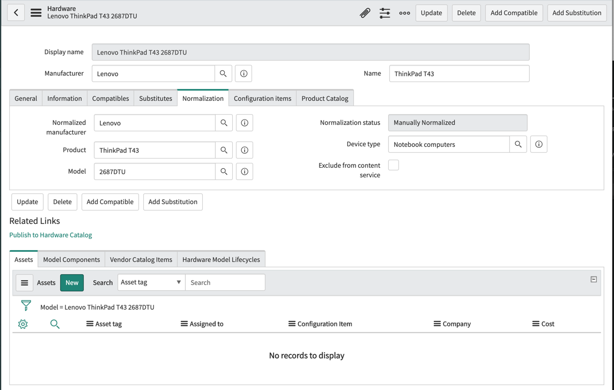Click the Display name field
This screenshot has height=390, width=614.
[x=310, y=52]
